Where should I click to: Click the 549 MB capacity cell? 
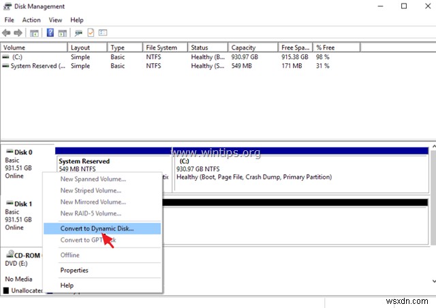point(241,66)
